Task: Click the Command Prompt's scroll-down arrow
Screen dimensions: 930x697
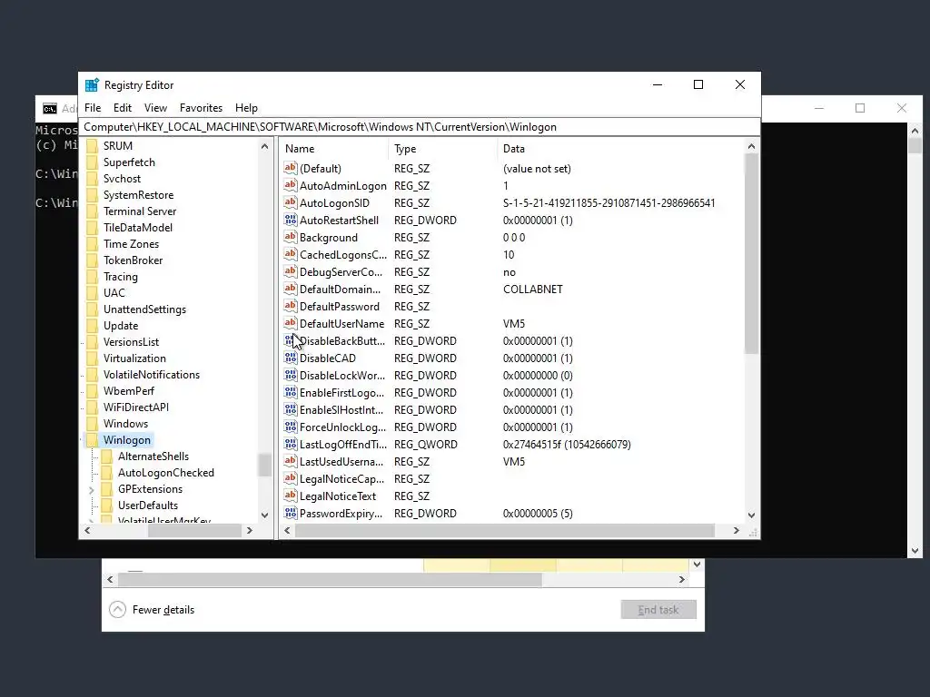Action: tap(915, 551)
